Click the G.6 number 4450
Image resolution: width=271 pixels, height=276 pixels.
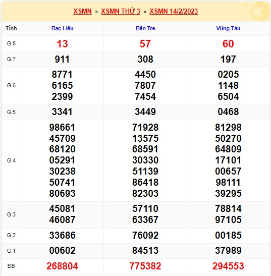pyautogui.click(x=145, y=74)
